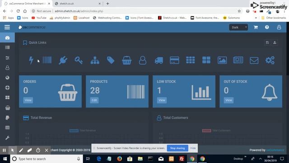The height and width of the screenshot is (163, 289).
Task: Open the barcode catalog sidebar icon
Action: (x=7, y=48)
